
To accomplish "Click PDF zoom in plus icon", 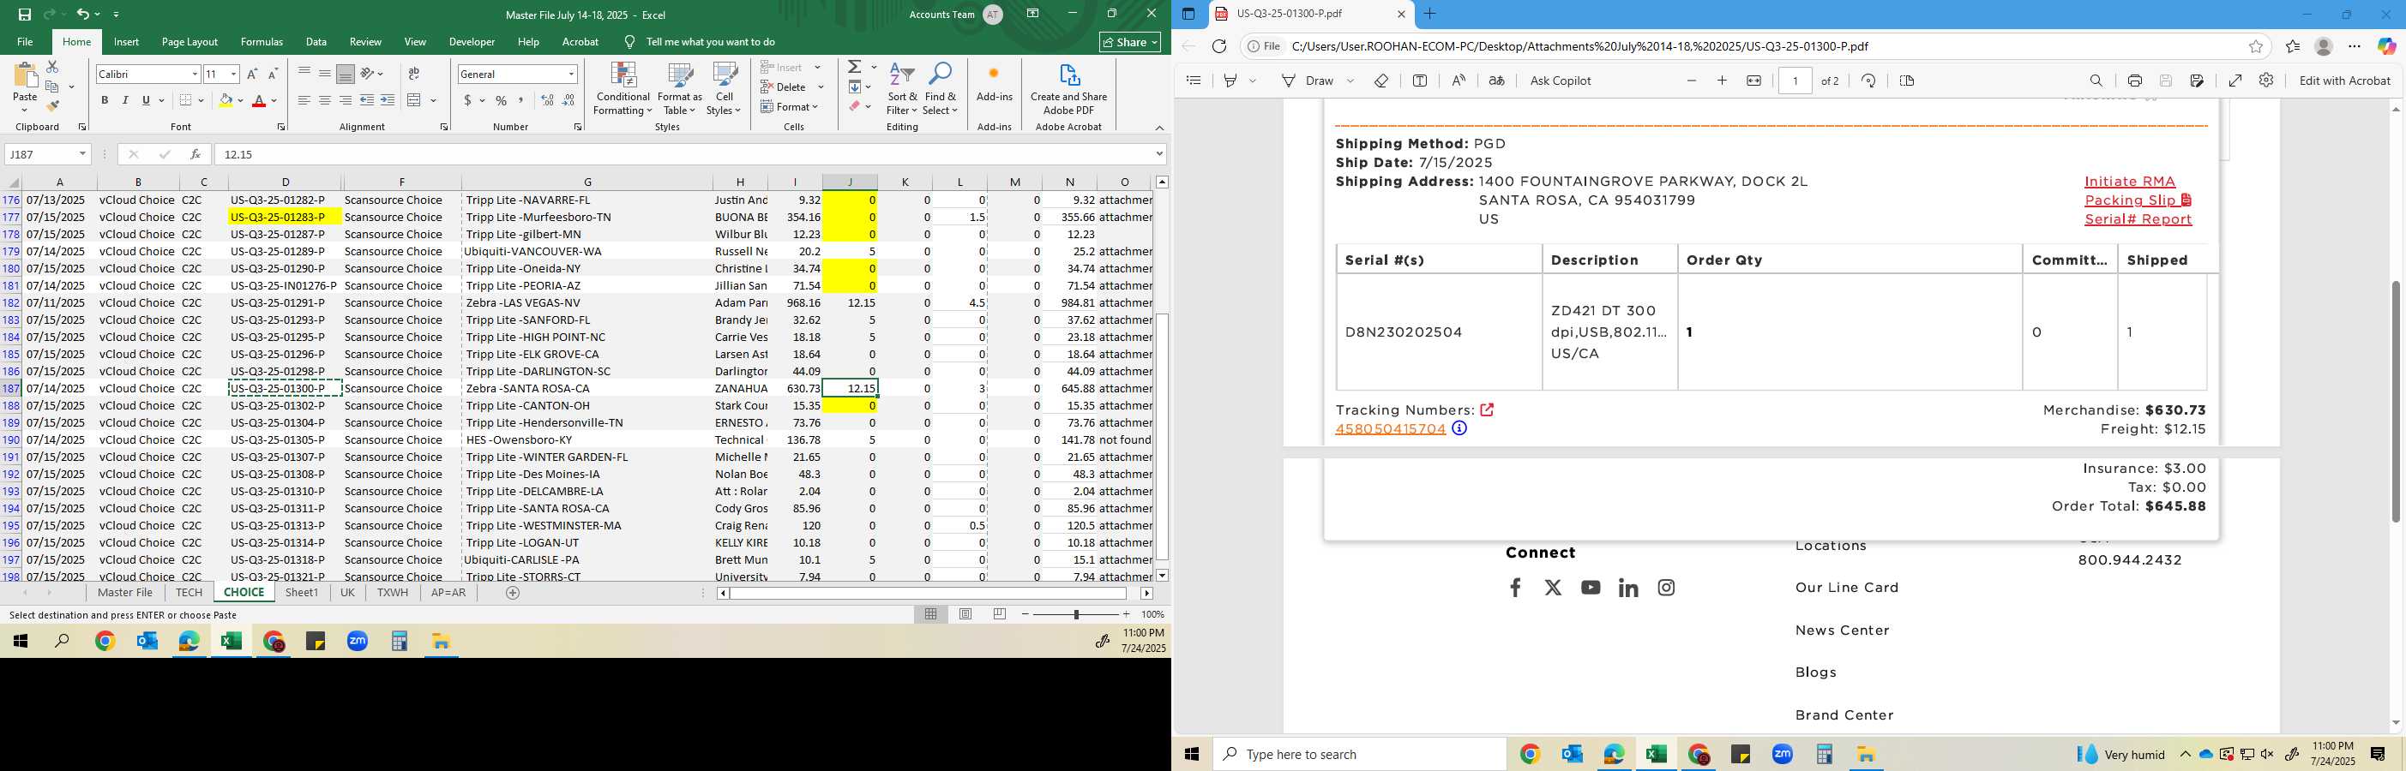I will 1723,81.
